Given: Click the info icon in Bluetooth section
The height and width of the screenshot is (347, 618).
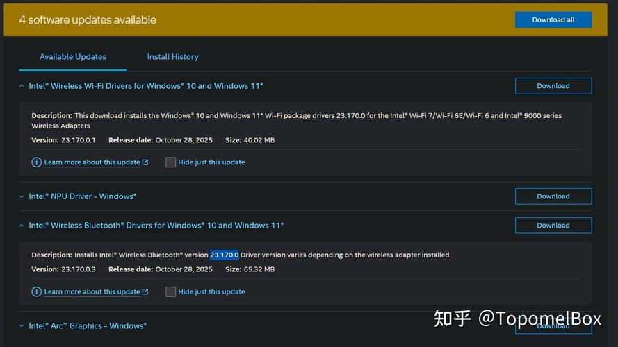Looking at the screenshot, I should click(36, 291).
